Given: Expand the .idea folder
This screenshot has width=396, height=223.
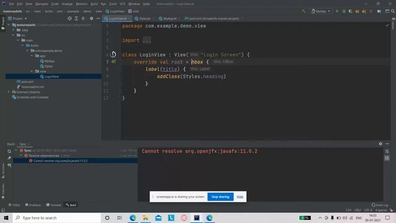Looking at the screenshot, I should pos(14,30).
